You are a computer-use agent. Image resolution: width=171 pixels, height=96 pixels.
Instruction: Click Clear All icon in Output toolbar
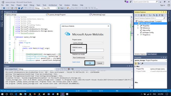pyautogui.click(x=69, y=69)
